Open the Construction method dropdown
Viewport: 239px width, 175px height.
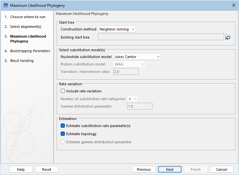click(117, 29)
